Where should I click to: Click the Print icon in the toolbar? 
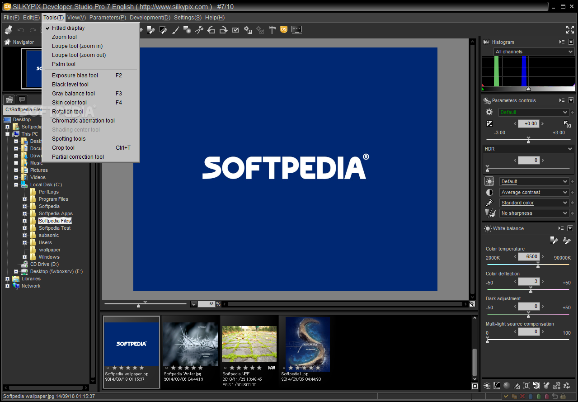point(8,30)
